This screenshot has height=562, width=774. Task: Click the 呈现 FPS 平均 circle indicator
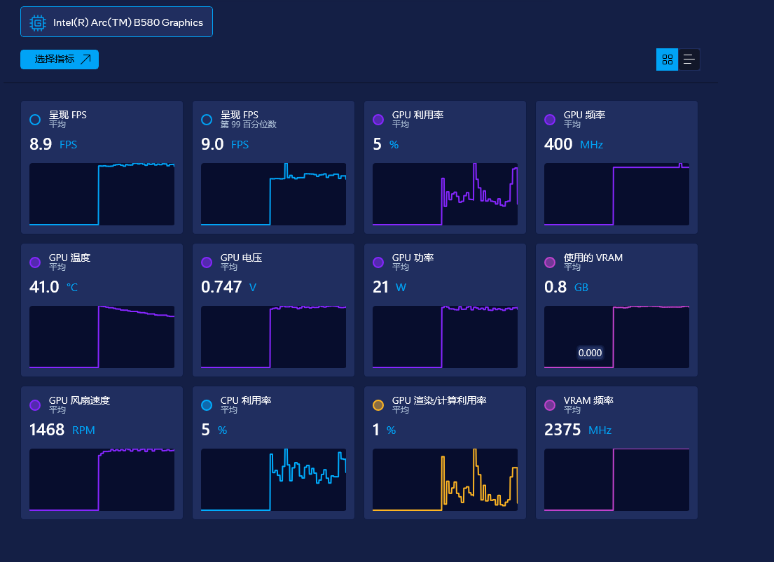coord(35,120)
